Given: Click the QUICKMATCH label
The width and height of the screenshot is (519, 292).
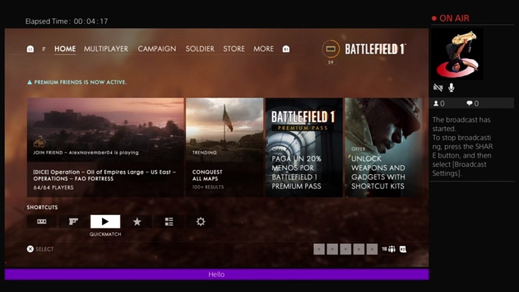Looking at the screenshot, I should click(x=106, y=234).
